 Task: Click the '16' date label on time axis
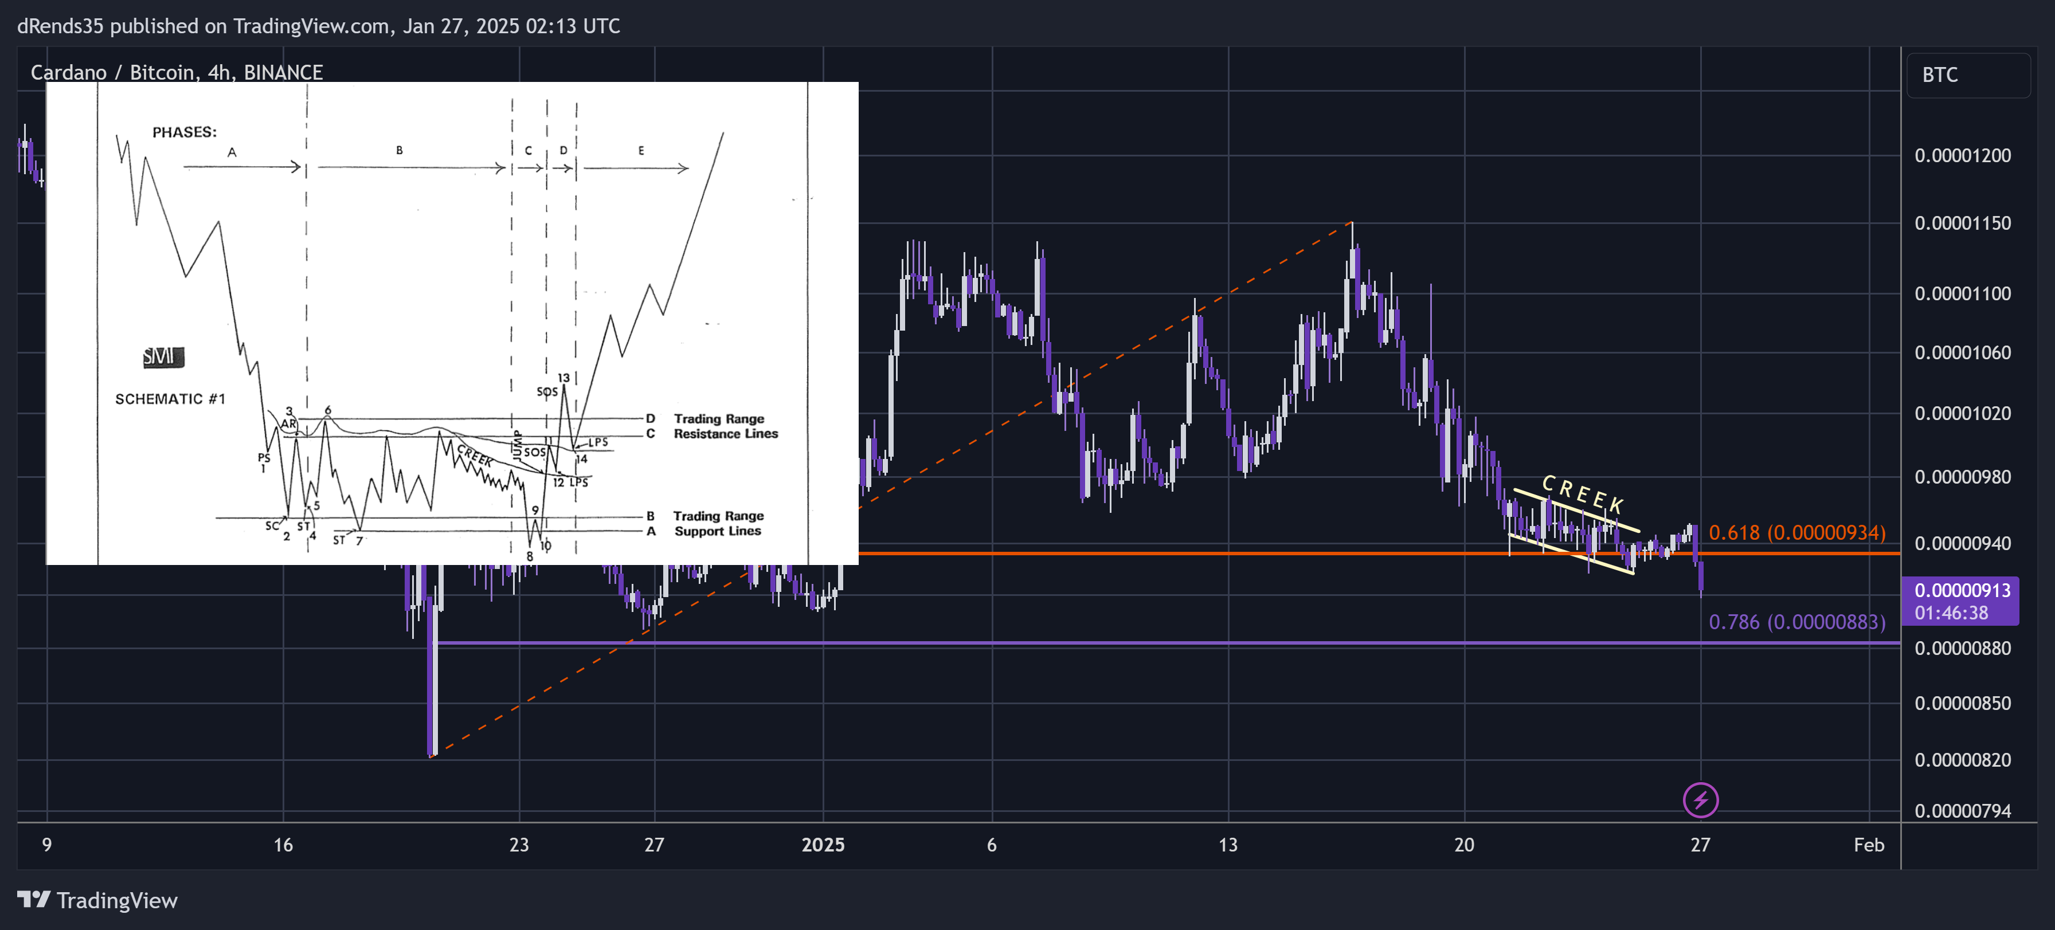[283, 845]
